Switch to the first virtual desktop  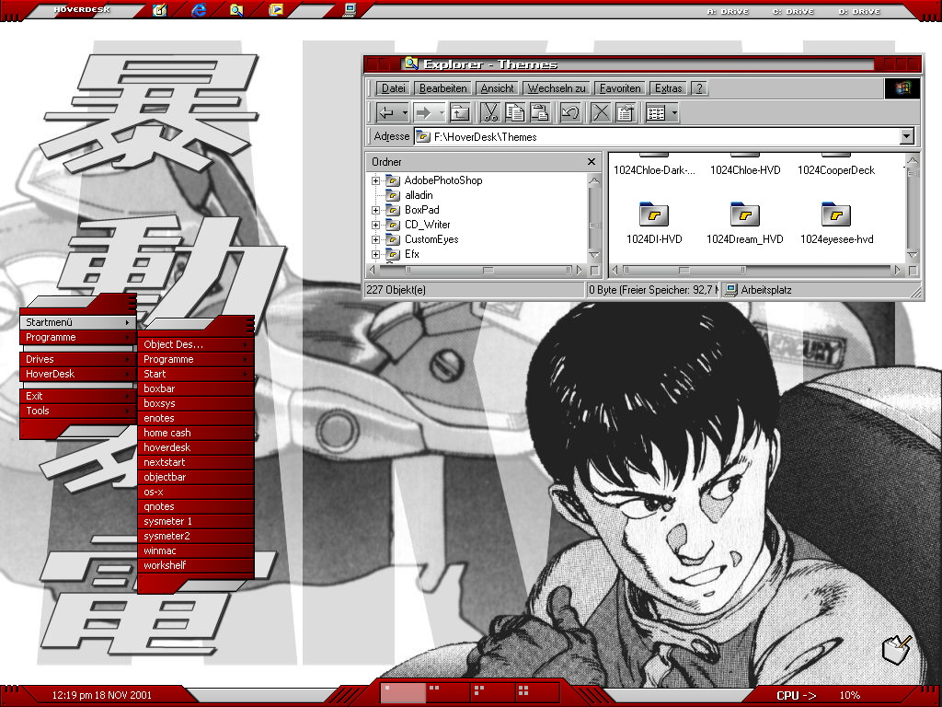pyautogui.click(x=403, y=692)
